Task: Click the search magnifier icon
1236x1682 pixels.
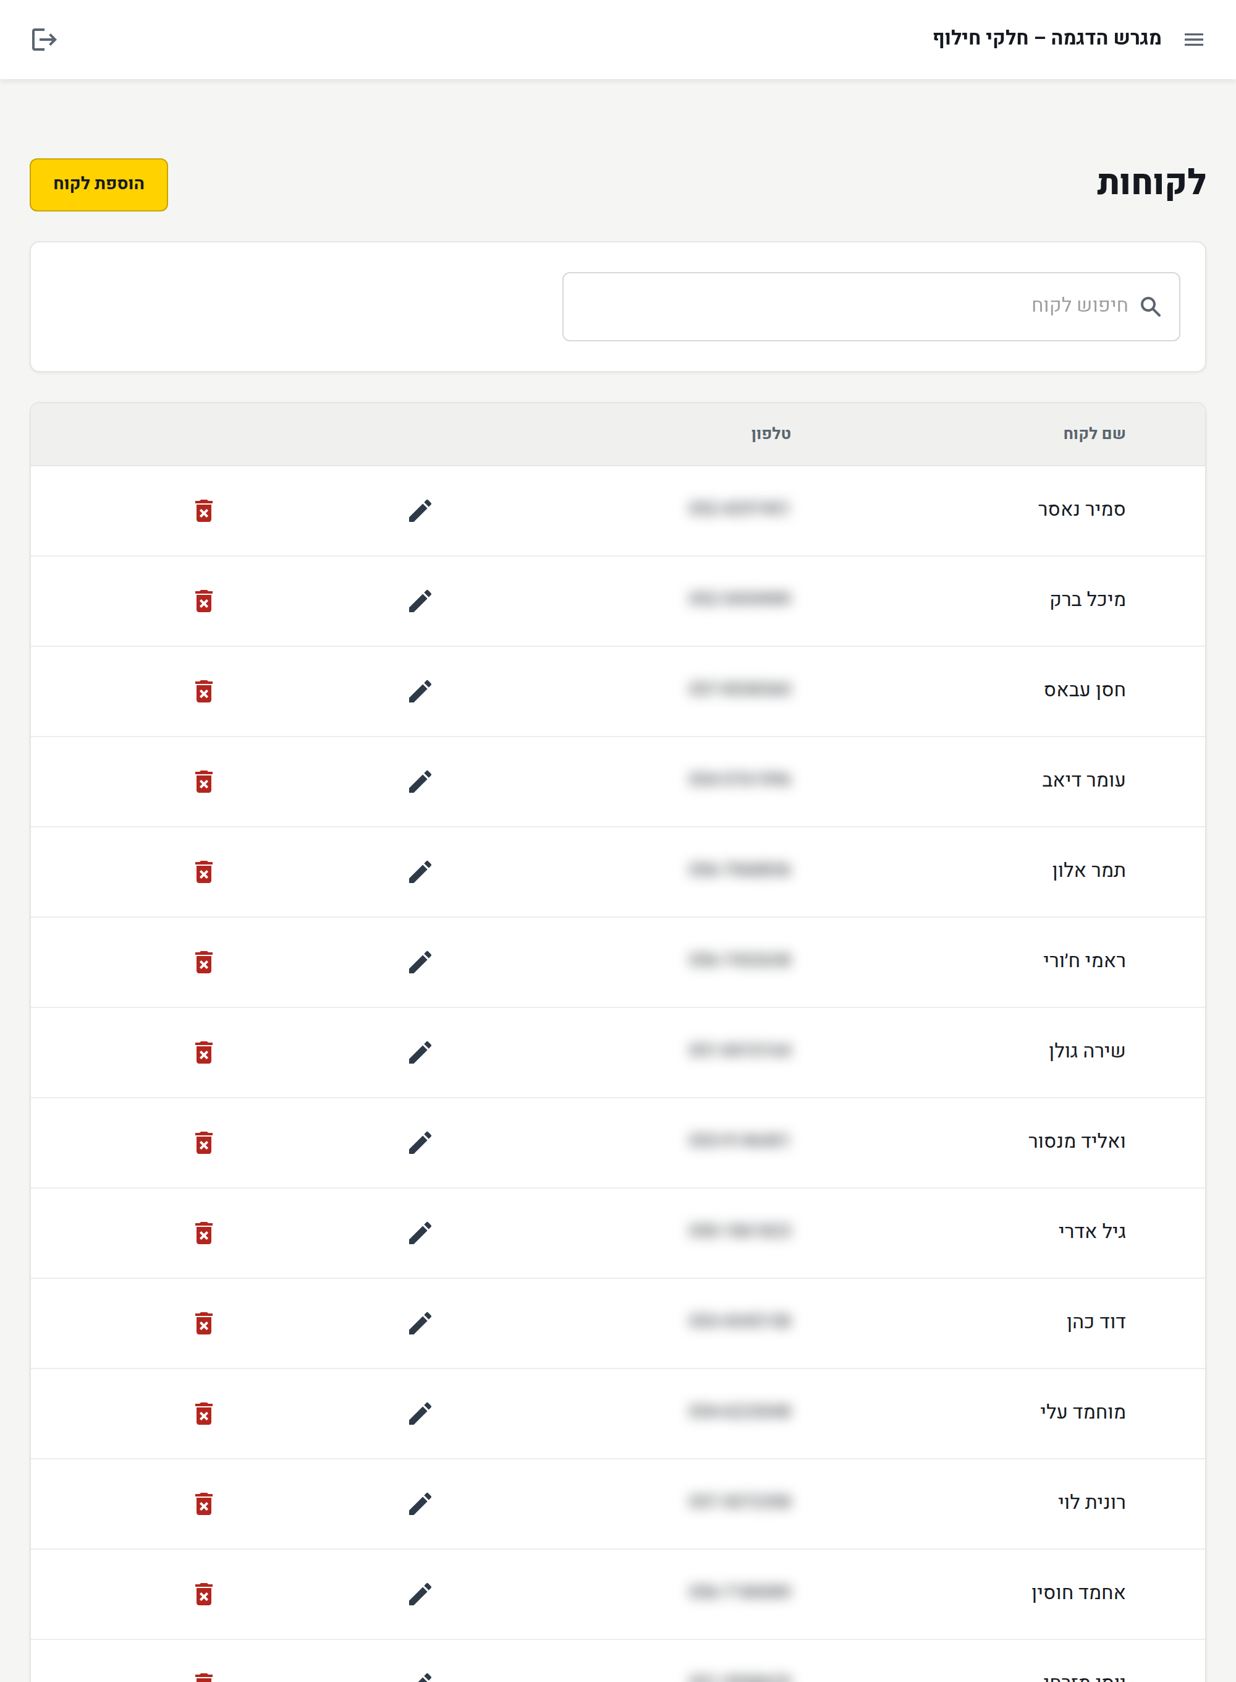Action: (x=1150, y=307)
